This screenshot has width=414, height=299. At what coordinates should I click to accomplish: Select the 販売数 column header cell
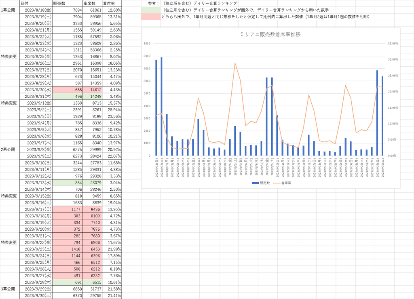point(68,3)
